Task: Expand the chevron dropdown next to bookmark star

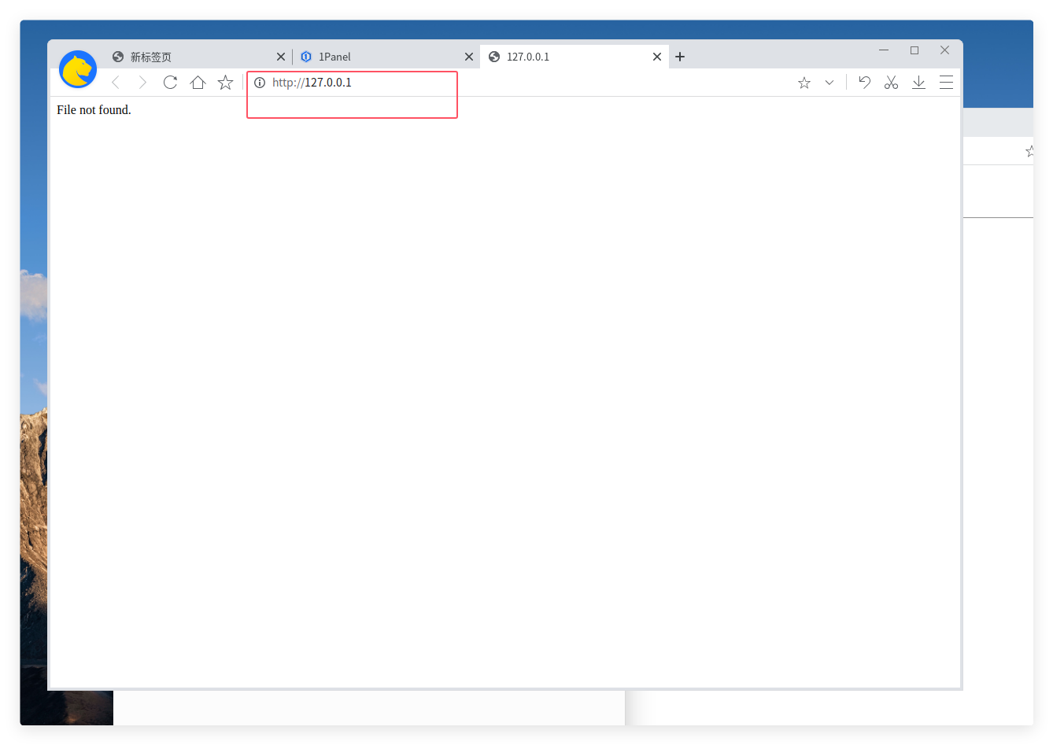Action: point(829,83)
